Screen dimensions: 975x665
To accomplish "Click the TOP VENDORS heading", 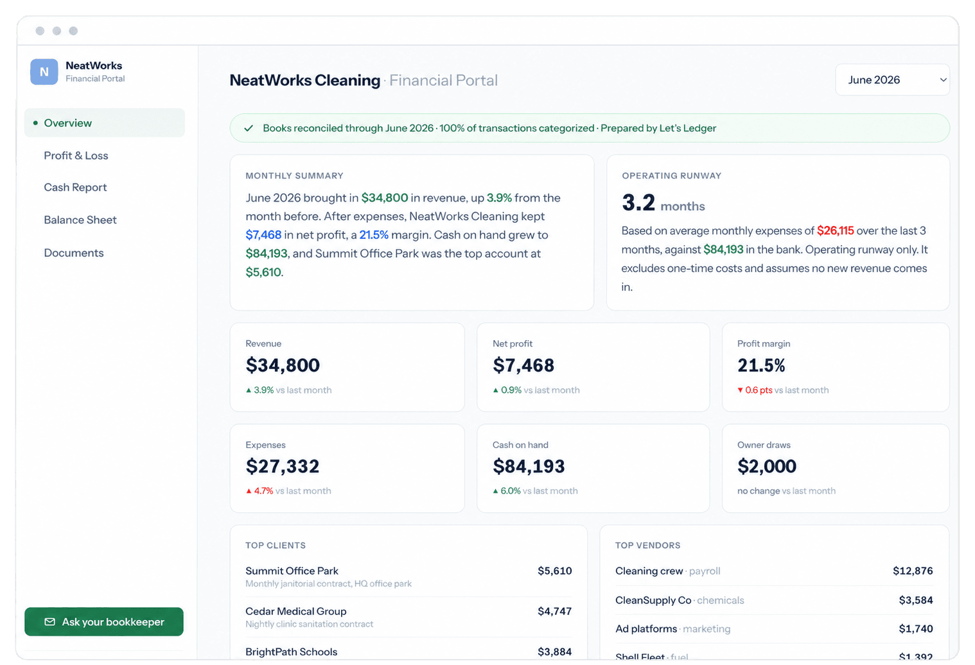I will click(647, 546).
